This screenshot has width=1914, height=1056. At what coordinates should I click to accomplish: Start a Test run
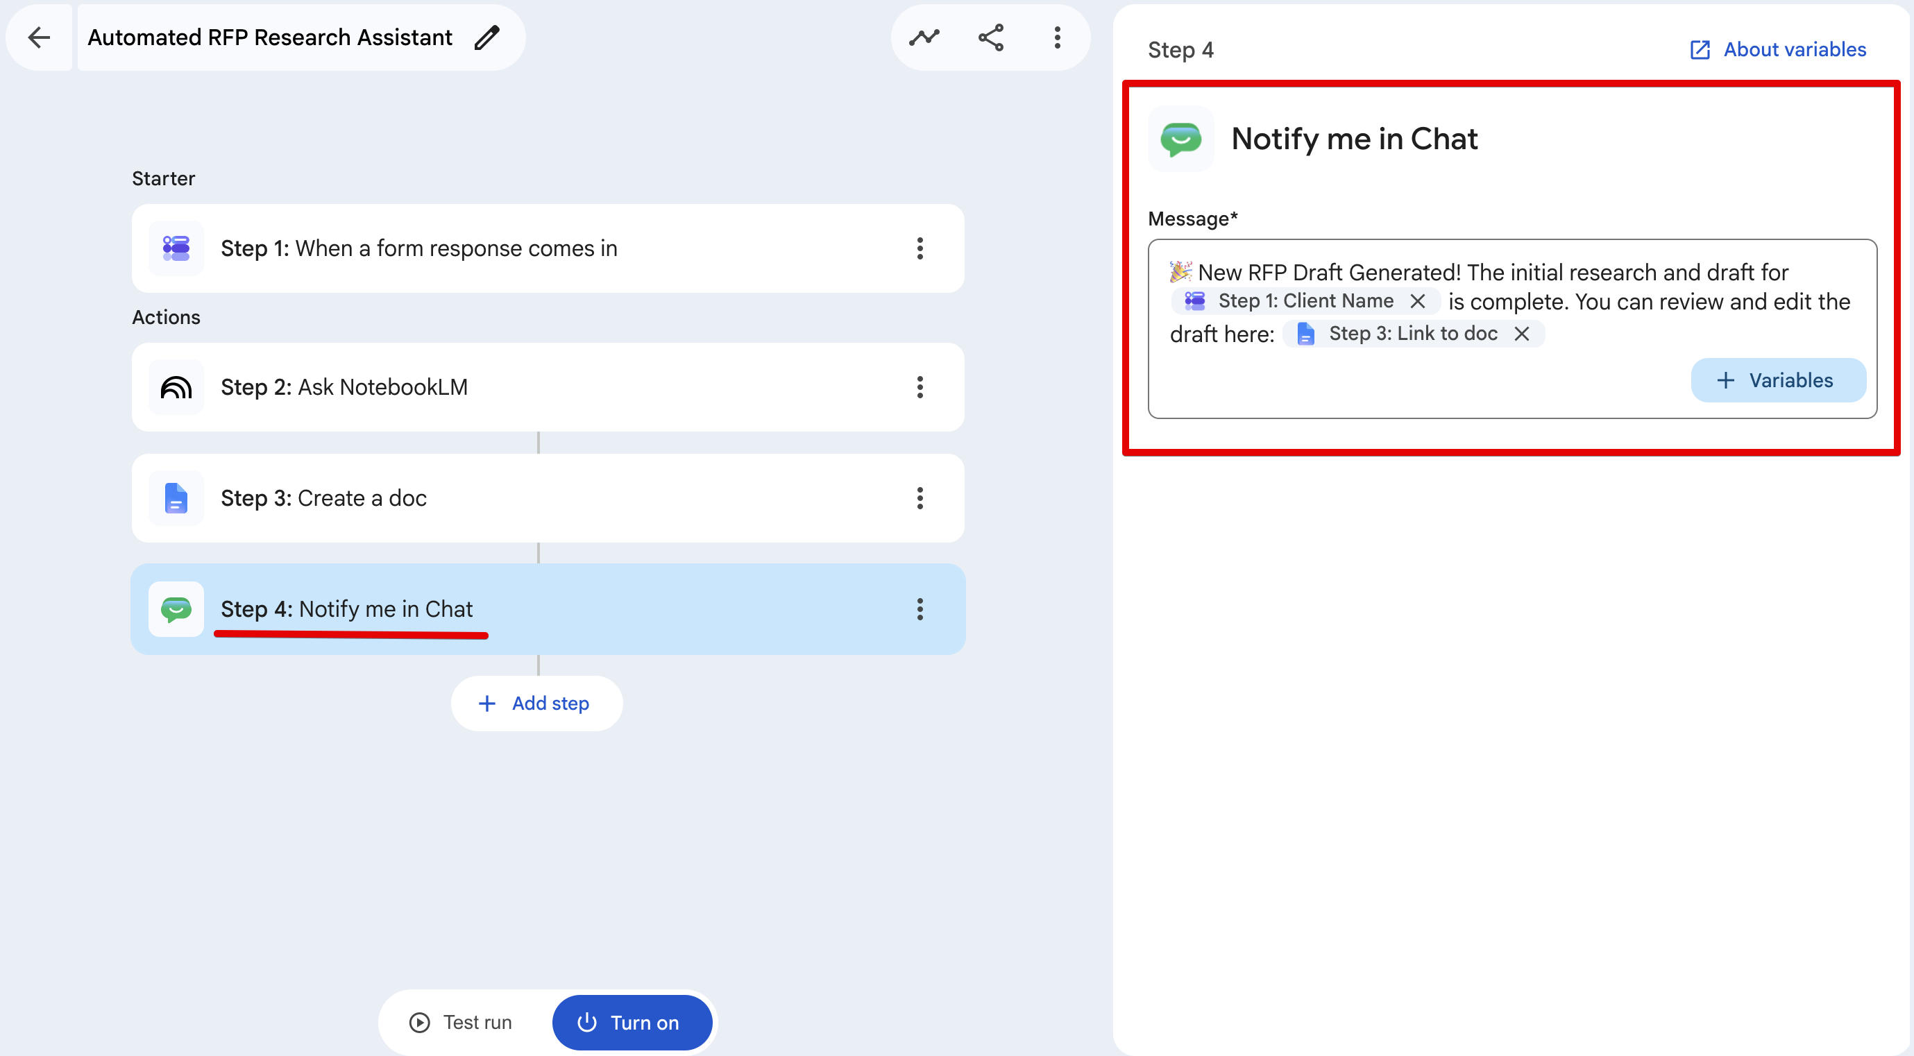(x=461, y=1023)
